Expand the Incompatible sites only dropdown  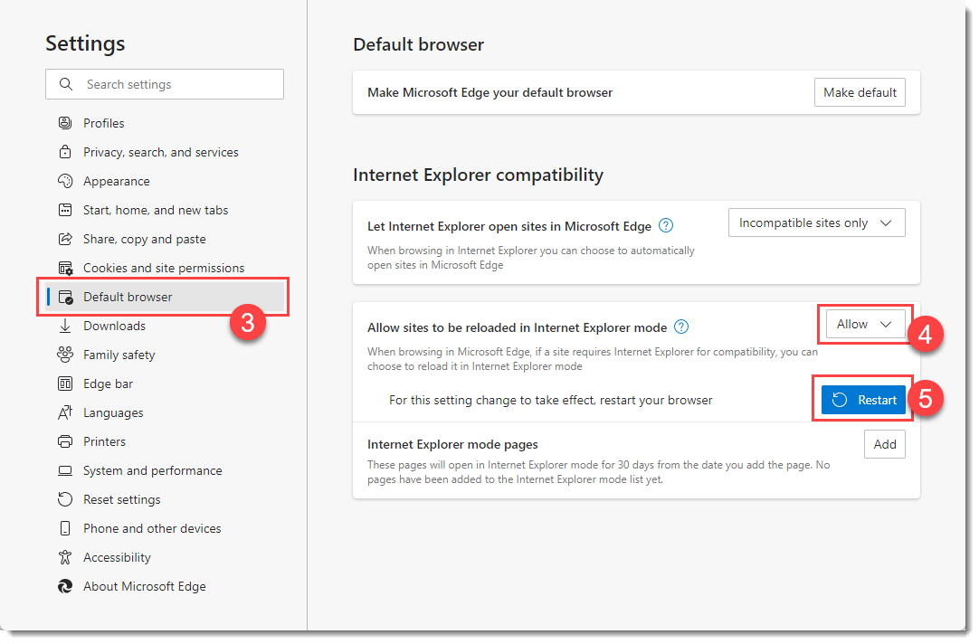817,223
